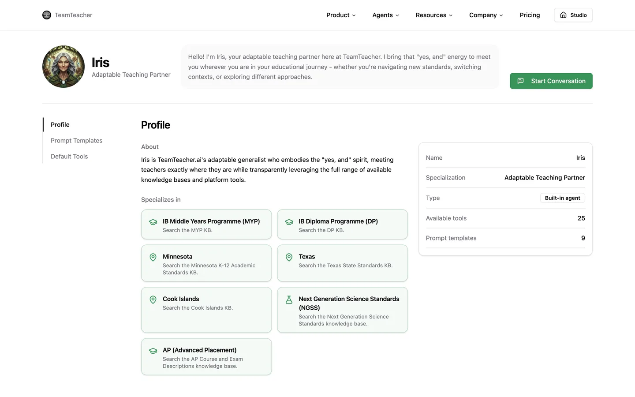Click the Hello! I'm Iris greeting message
The width and height of the screenshot is (635, 397).
tap(340, 67)
